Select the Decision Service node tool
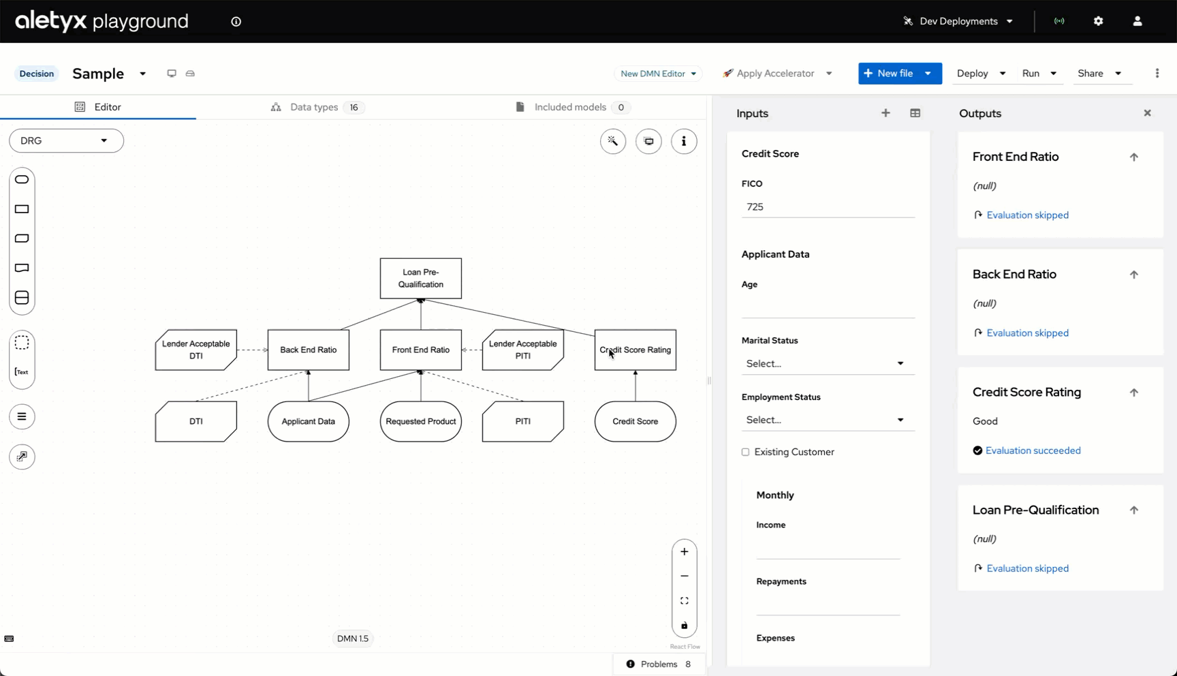 coord(22,298)
